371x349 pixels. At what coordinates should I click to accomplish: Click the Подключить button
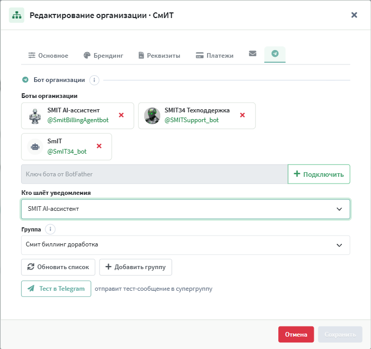click(319, 174)
